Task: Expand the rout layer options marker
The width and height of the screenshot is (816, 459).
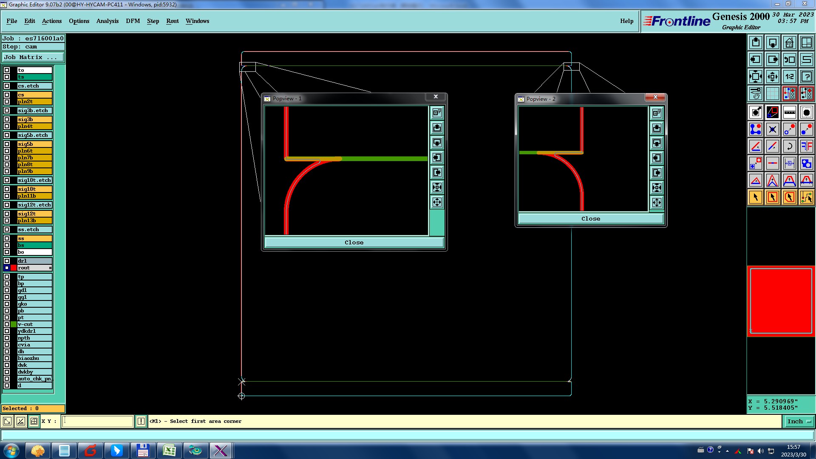Action: click(50, 268)
